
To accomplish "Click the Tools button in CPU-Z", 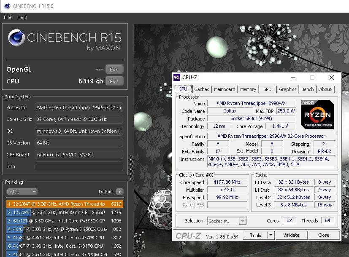I will pyautogui.click(x=255, y=235).
